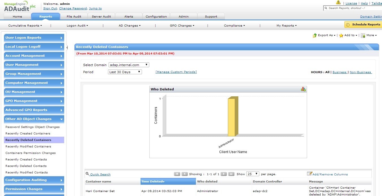Open Recently Created Containers report

pos(28,134)
